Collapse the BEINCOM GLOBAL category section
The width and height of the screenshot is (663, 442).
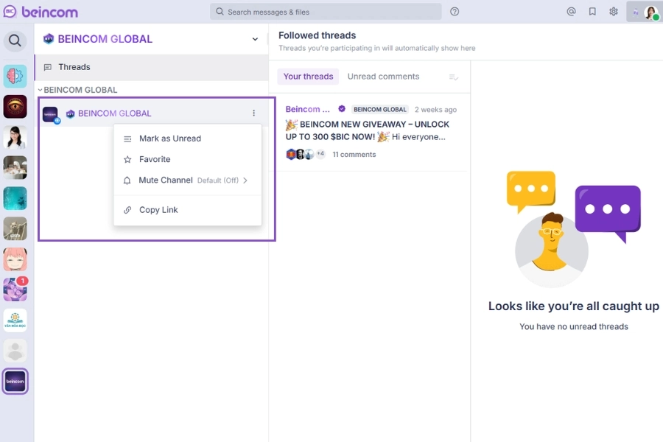tap(41, 90)
